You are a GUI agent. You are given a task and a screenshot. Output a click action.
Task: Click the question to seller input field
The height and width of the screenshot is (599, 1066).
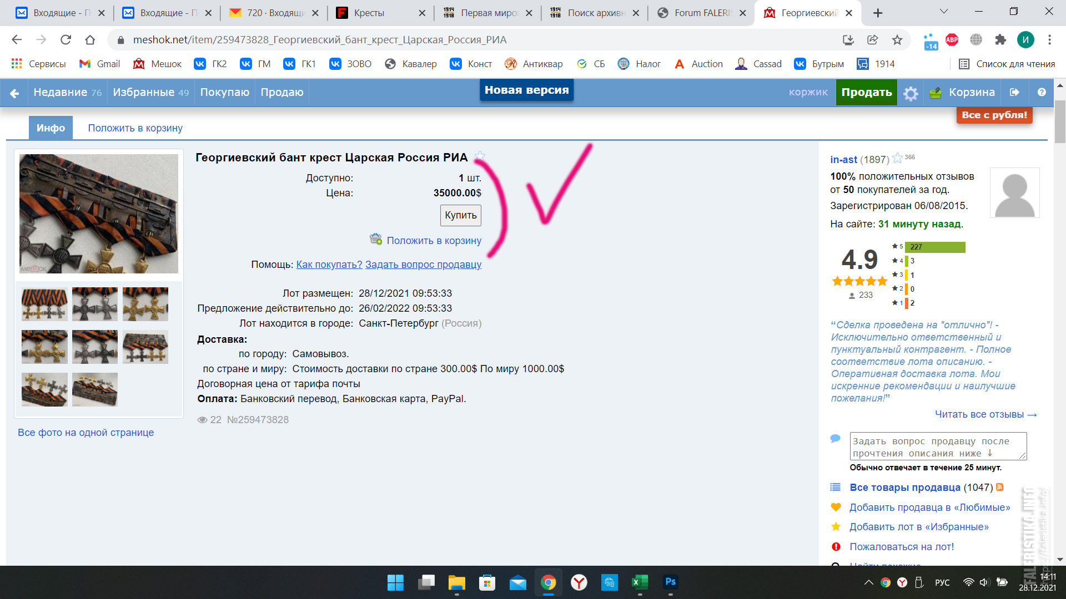pyautogui.click(x=938, y=446)
